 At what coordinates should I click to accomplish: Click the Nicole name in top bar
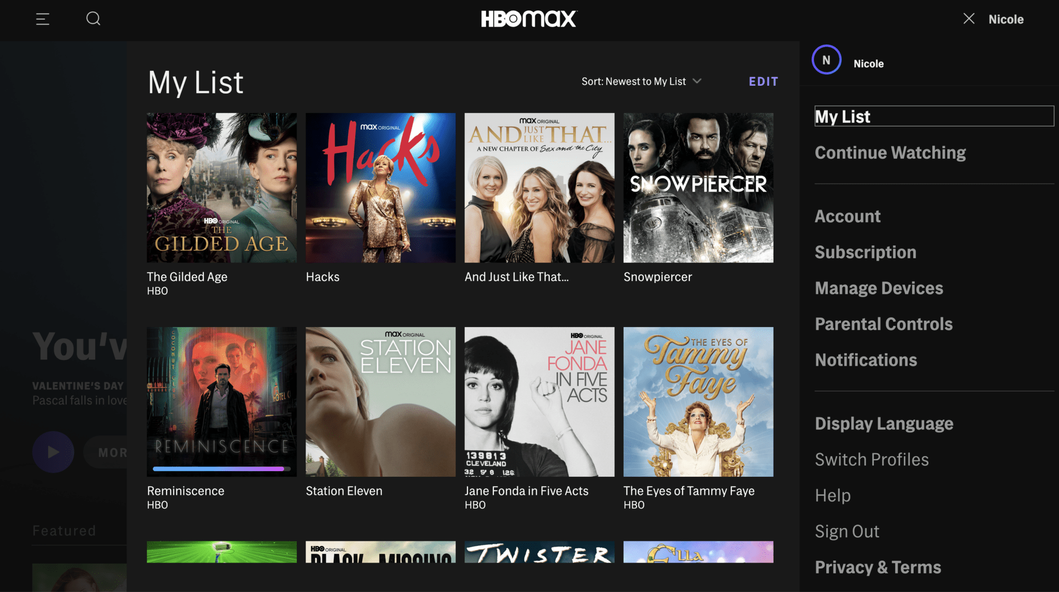click(x=1006, y=19)
